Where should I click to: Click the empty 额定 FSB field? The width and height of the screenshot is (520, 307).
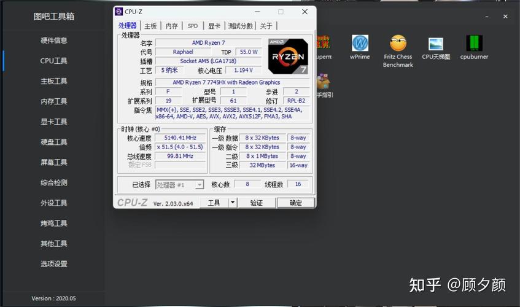pyautogui.click(x=180, y=165)
